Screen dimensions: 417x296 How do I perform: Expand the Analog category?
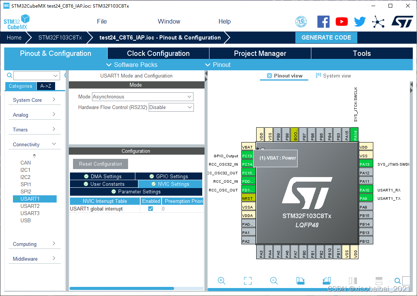(35, 115)
